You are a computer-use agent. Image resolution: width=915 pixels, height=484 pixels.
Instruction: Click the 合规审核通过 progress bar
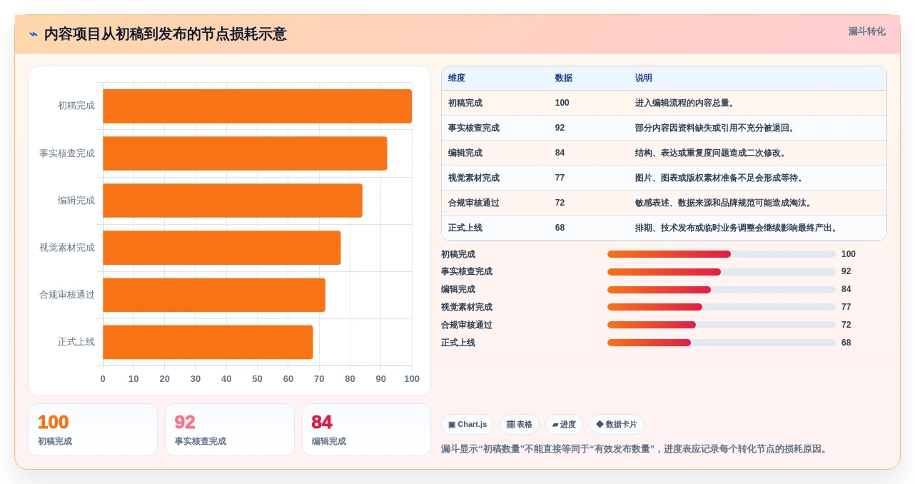721,325
